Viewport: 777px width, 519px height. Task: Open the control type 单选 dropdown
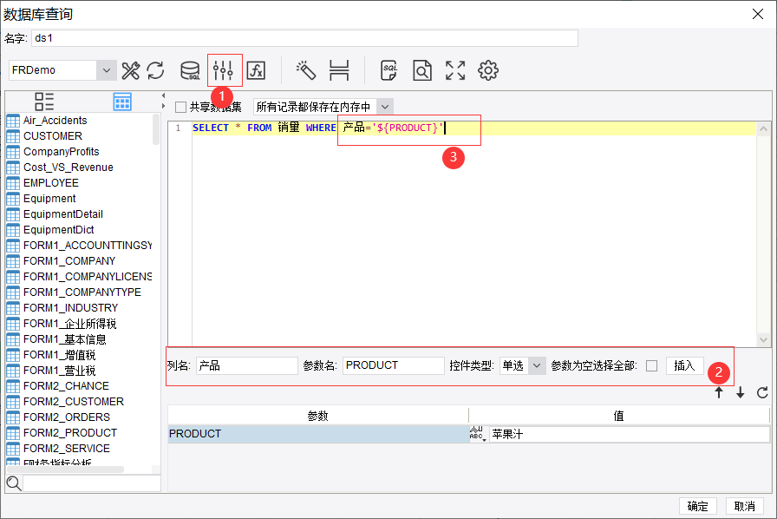click(x=537, y=365)
